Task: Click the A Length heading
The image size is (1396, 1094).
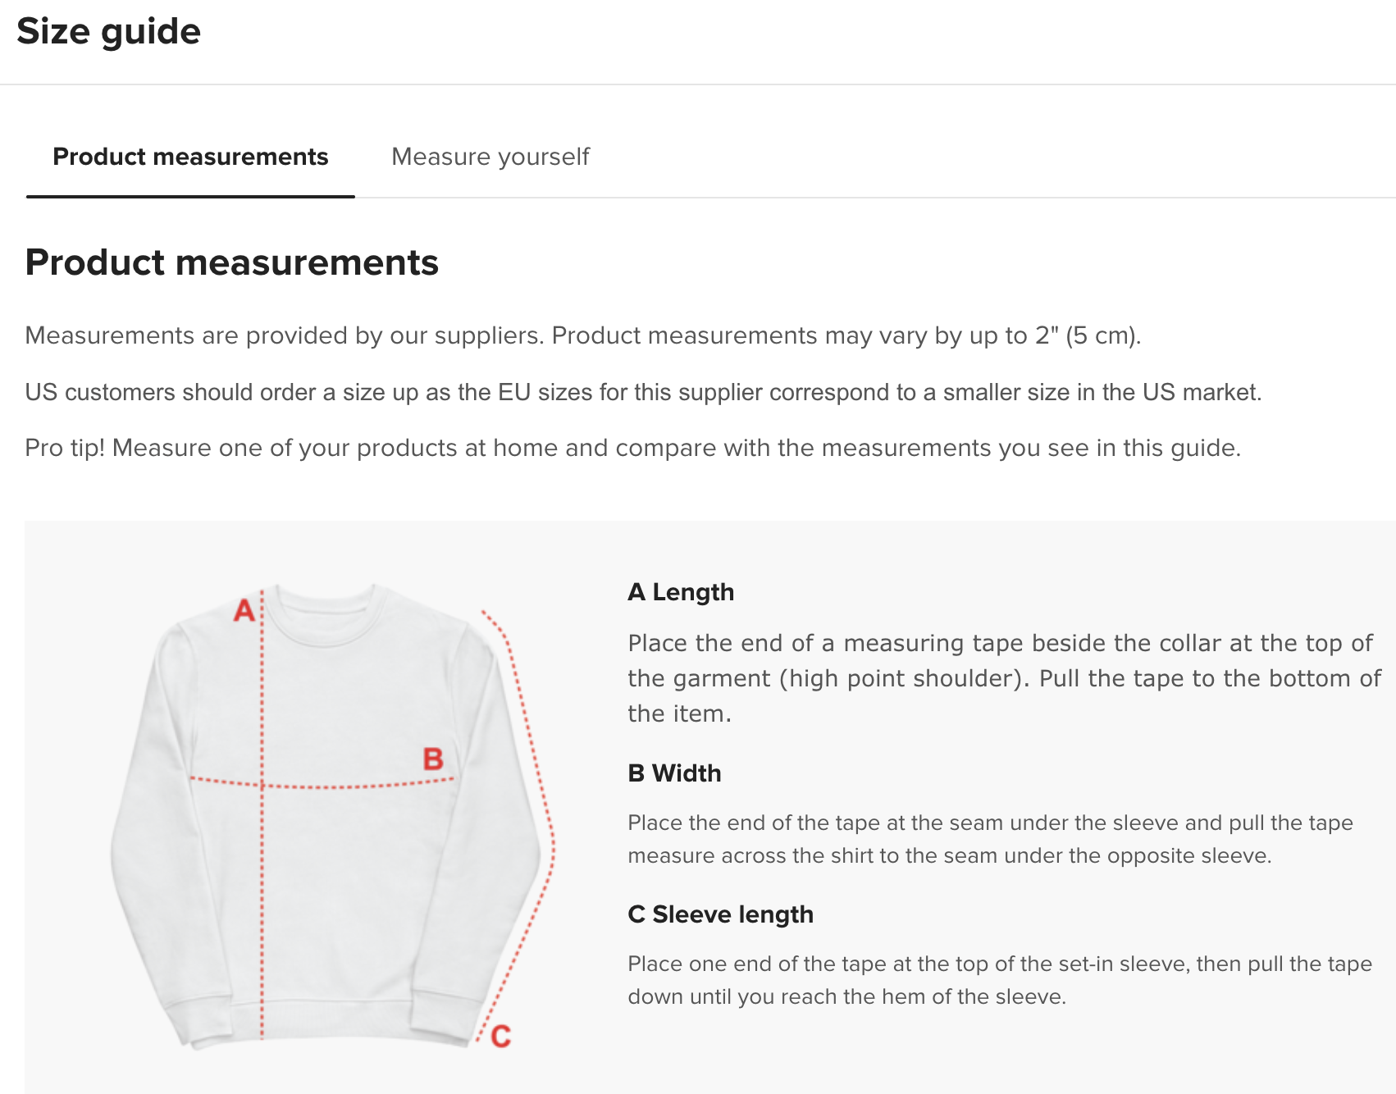Action: coord(681,592)
